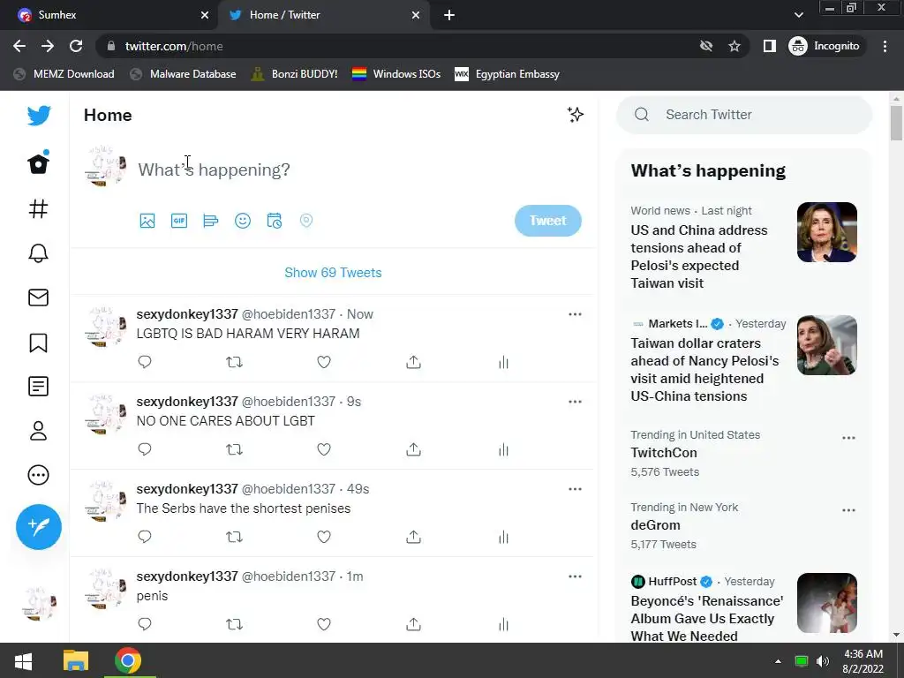Open TwitchCon trending topic

(x=664, y=453)
